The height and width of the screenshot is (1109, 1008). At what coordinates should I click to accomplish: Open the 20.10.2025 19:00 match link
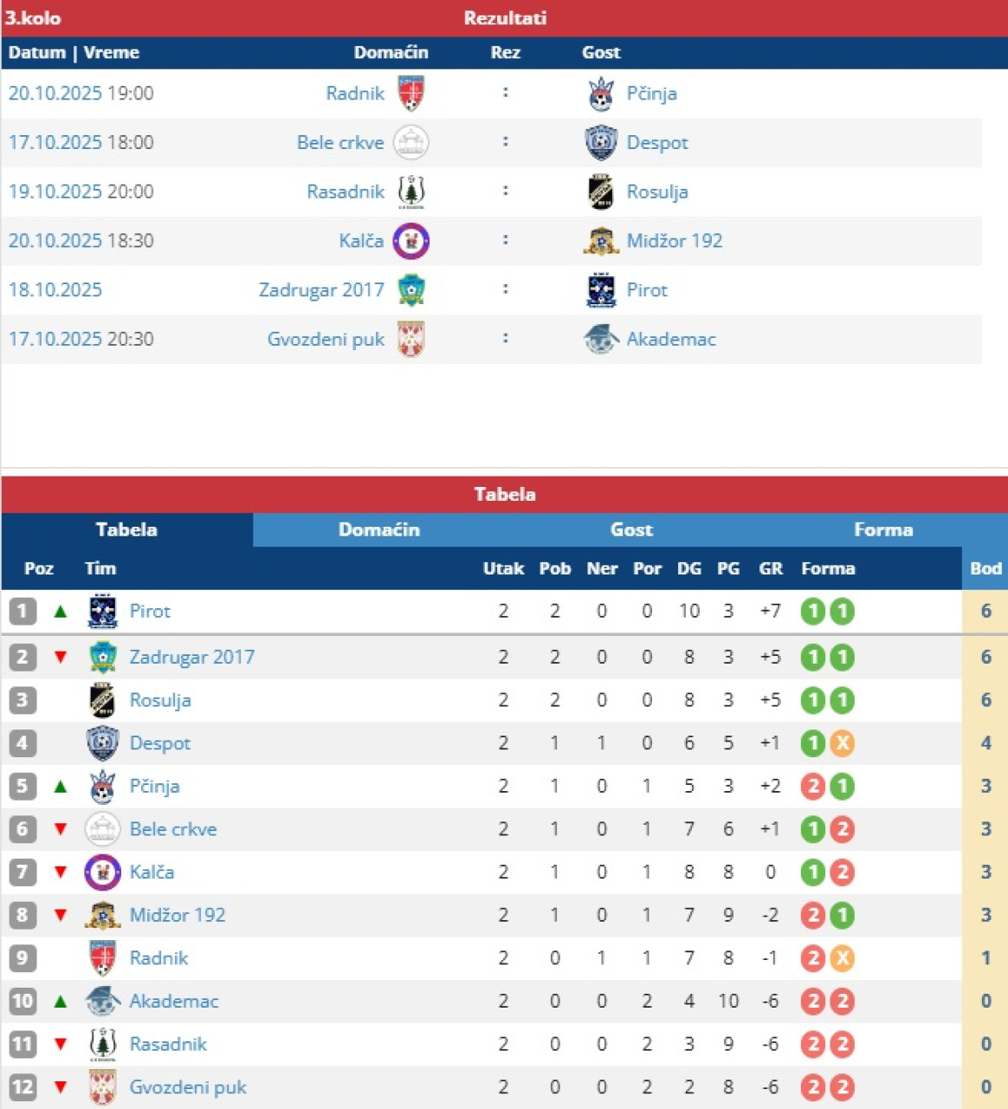[x=81, y=94]
